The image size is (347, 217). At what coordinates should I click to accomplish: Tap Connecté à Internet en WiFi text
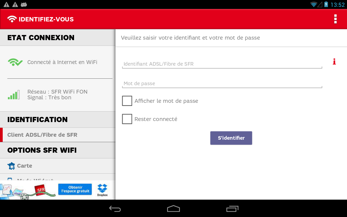[x=62, y=62]
